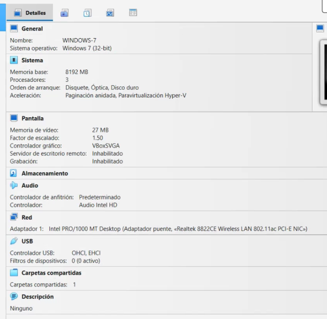Open the File manager tab icon
The width and height of the screenshot is (327, 319).
pos(133,13)
